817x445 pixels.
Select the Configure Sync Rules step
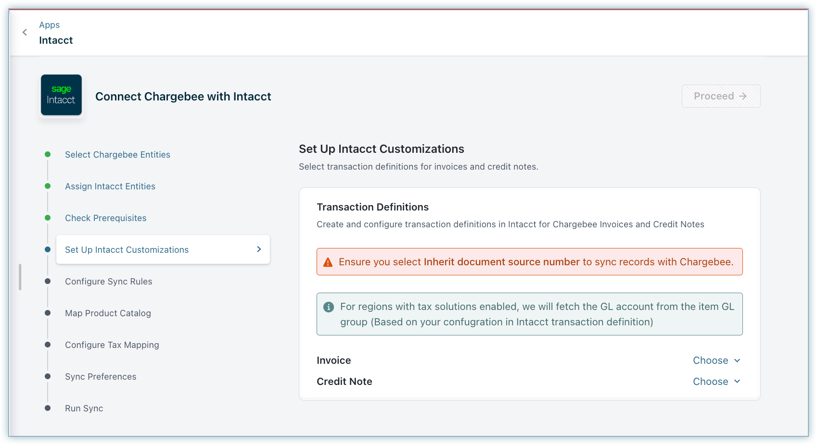pyautogui.click(x=108, y=282)
